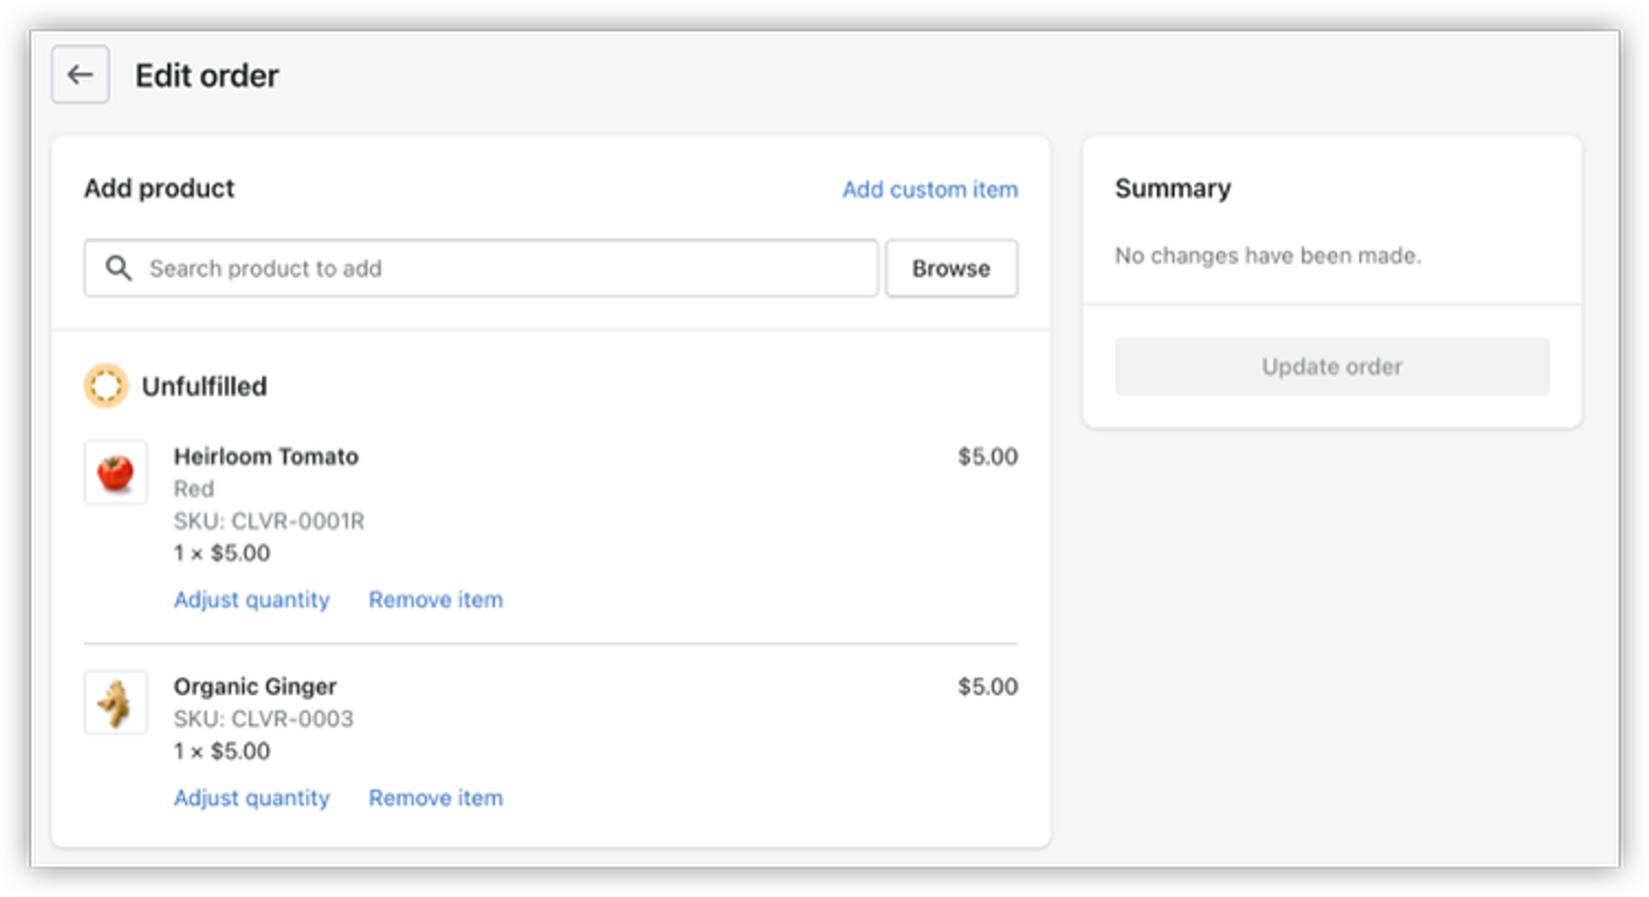Viewport: 1649px width, 897px height.
Task: Click the Unfulfilled status icon
Action: click(x=106, y=386)
